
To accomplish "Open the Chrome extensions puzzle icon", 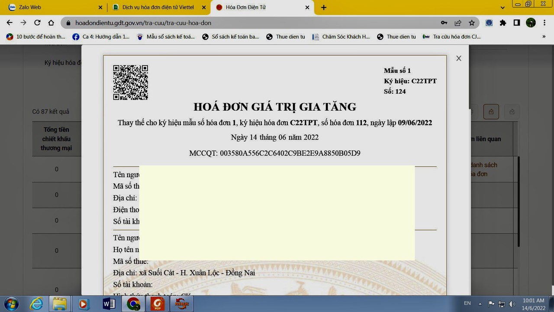I will pos(503,23).
